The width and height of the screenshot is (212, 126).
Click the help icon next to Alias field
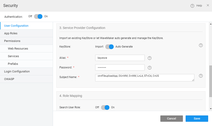coord(149,58)
